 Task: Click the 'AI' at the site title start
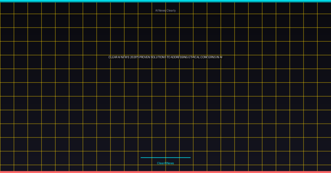pyautogui.click(x=157, y=10)
